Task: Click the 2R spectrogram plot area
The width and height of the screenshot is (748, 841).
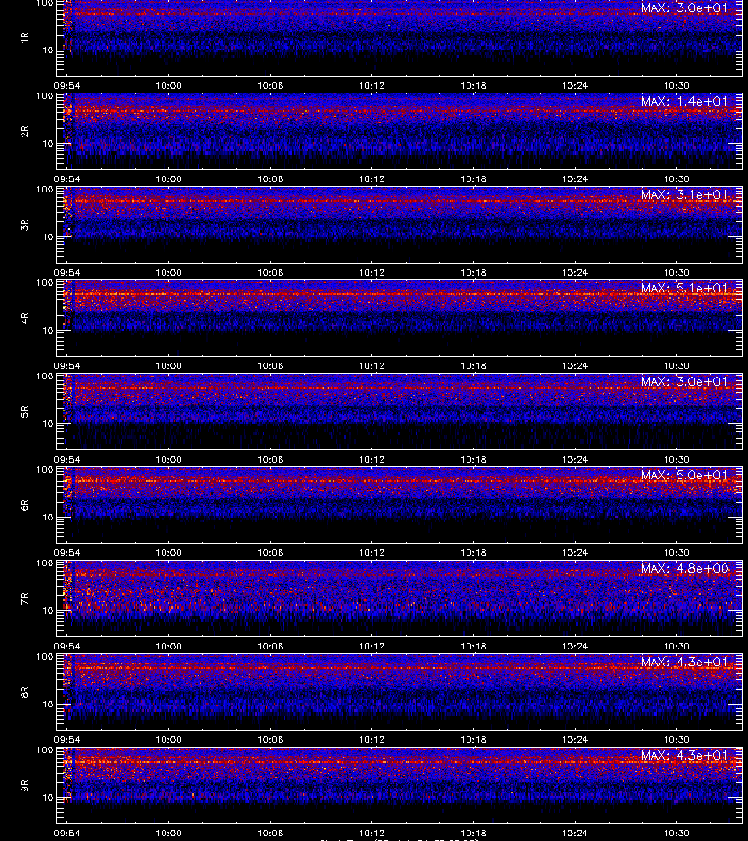Action: click(399, 132)
